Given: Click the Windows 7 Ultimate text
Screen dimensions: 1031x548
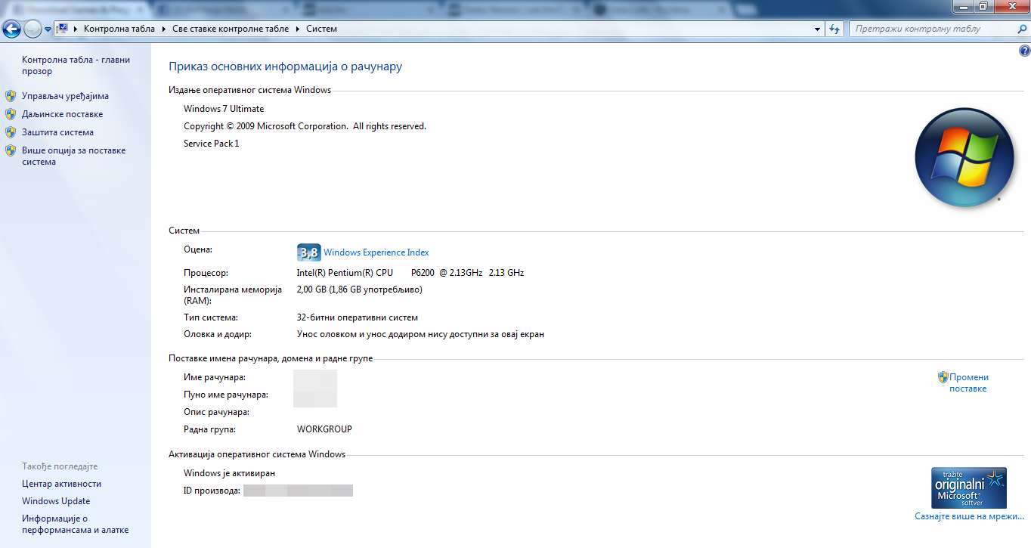Looking at the screenshot, I should (x=224, y=109).
